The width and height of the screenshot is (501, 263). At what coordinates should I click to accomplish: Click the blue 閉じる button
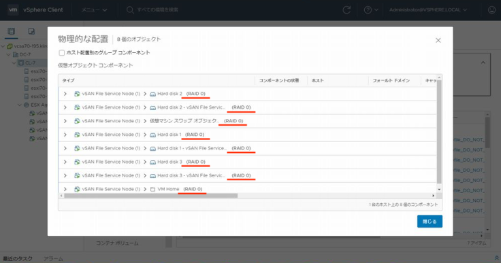point(430,221)
